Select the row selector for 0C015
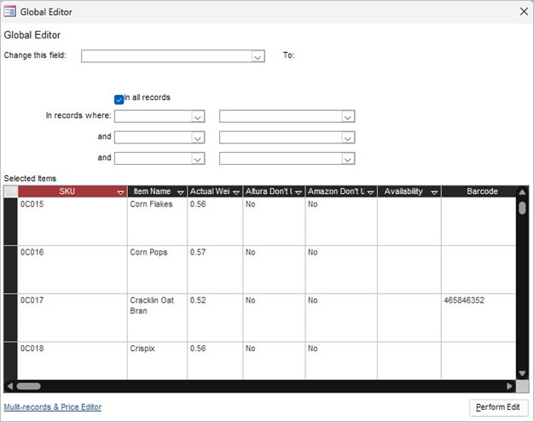 10,221
